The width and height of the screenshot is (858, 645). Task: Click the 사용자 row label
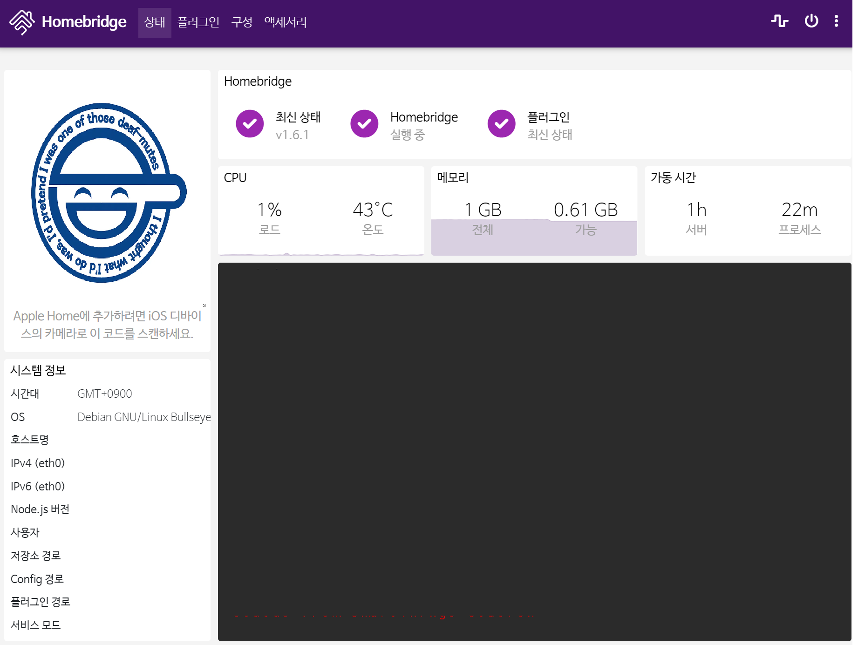pyautogui.click(x=25, y=532)
